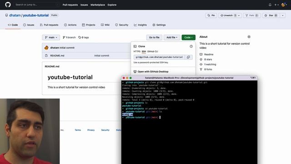Copy the clone URL with the clipboard icon
Viewport: 291px width, 164px height.
[x=188, y=57]
